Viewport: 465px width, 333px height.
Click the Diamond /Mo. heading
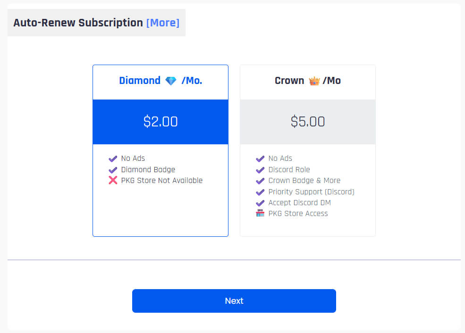tap(161, 81)
